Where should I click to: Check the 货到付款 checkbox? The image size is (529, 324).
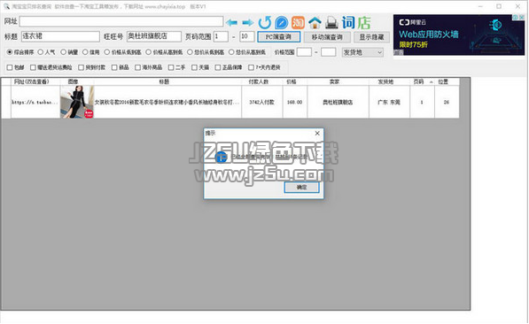click(x=81, y=67)
